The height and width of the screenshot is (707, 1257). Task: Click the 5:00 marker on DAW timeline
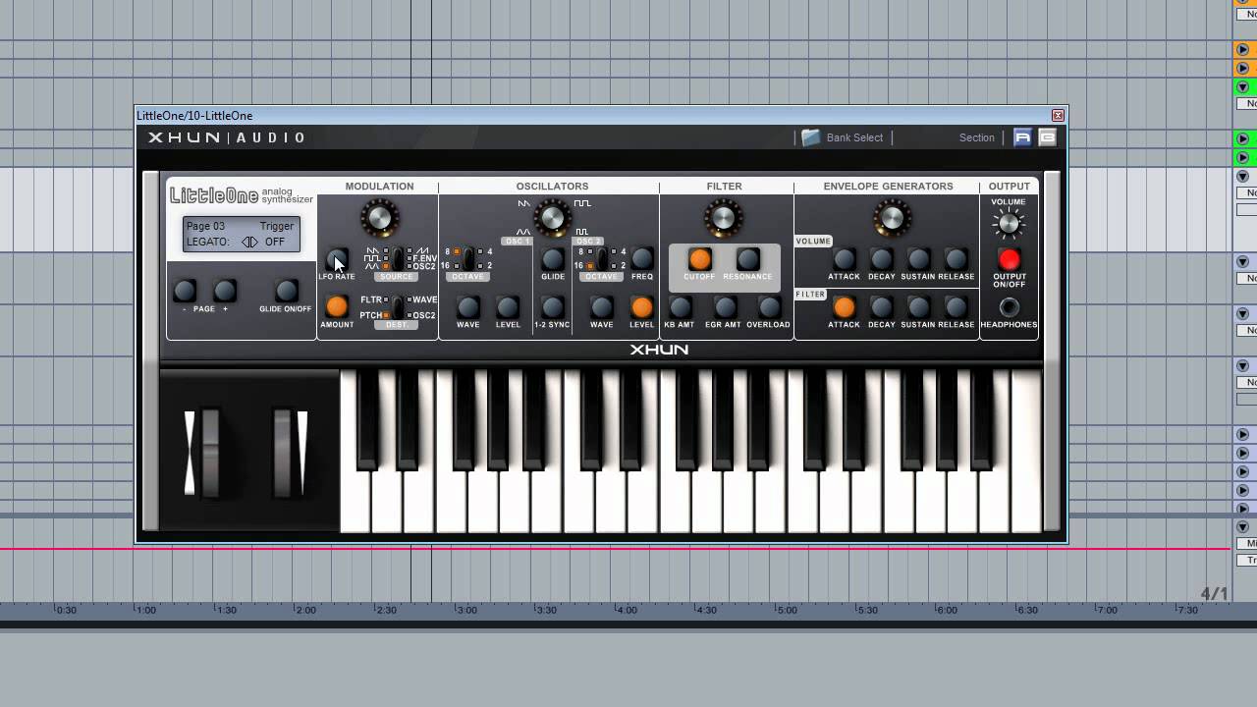787,610
